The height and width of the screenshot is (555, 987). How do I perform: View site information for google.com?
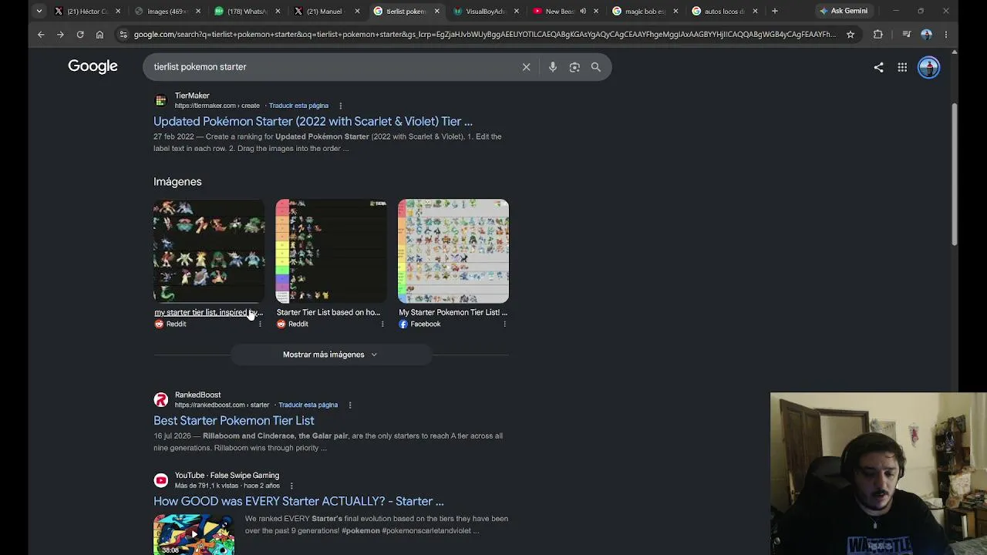[x=123, y=34]
